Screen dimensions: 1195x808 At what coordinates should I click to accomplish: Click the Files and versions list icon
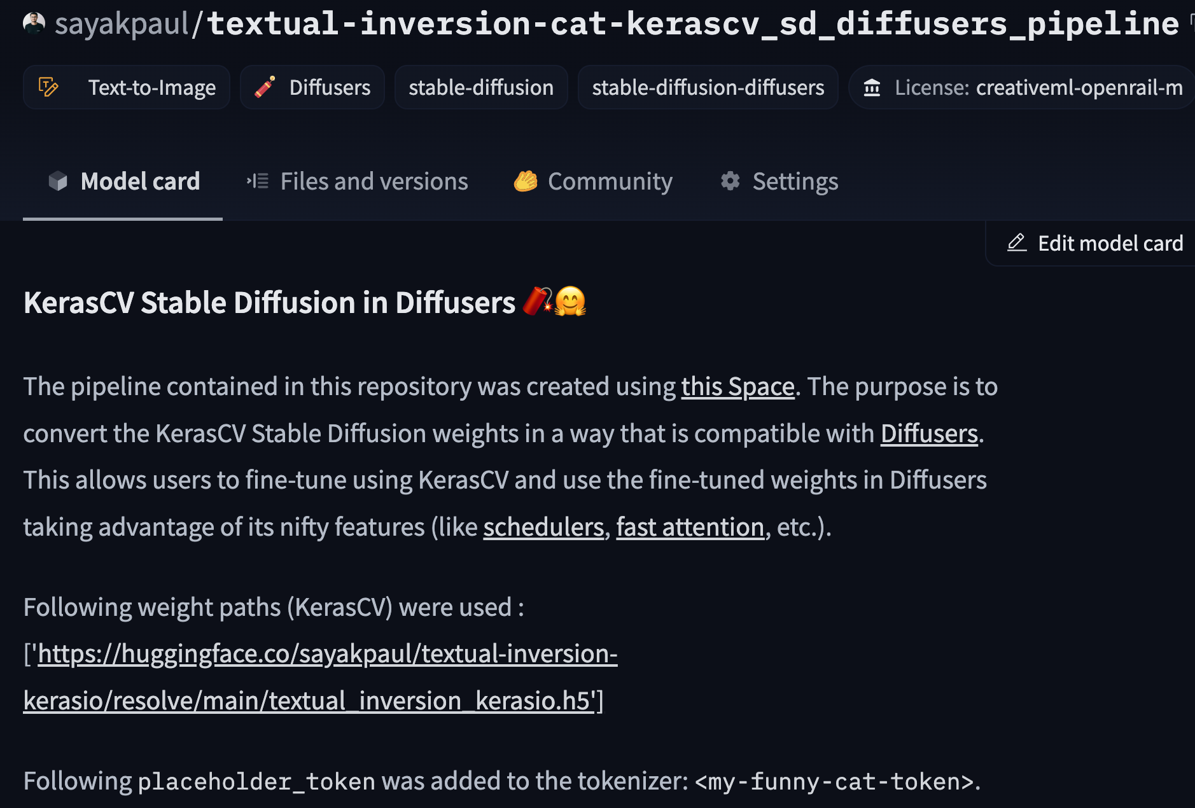(258, 181)
